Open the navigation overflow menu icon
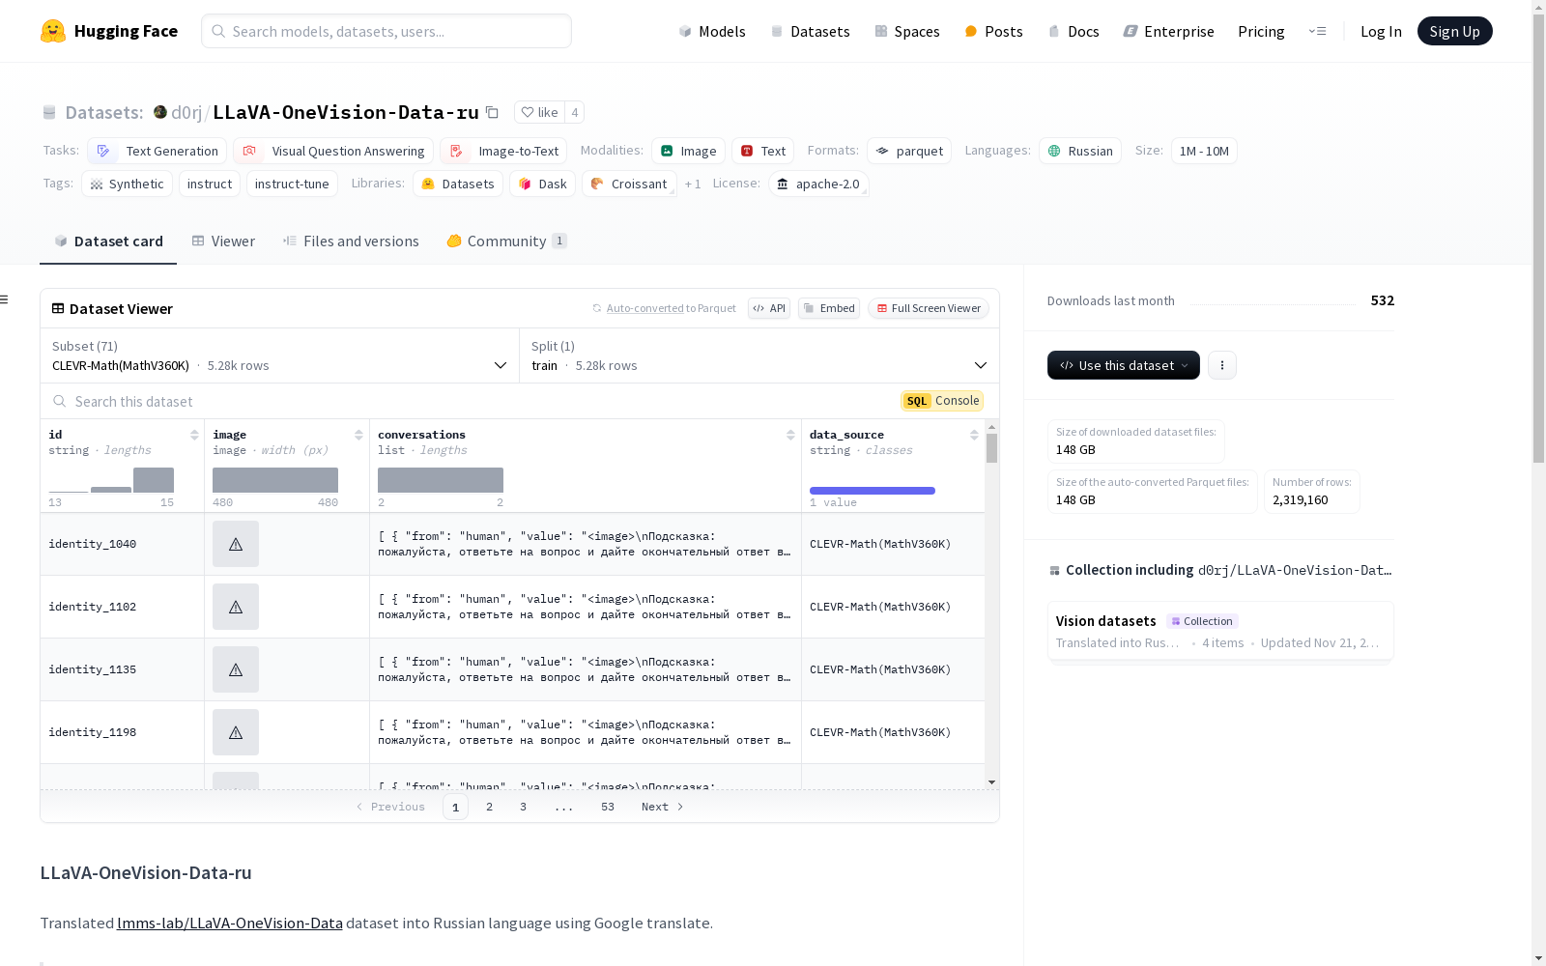 (1317, 31)
